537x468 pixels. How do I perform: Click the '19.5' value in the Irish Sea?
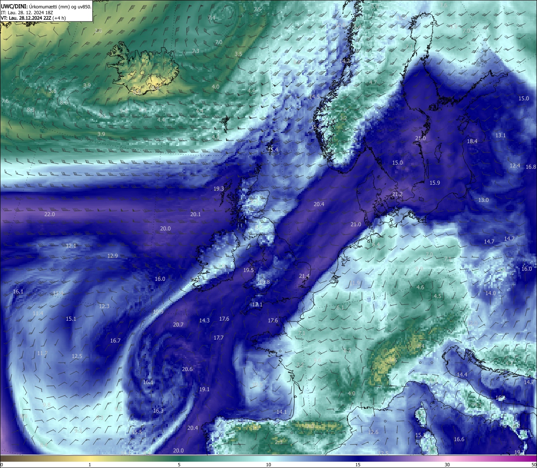[249, 270]
